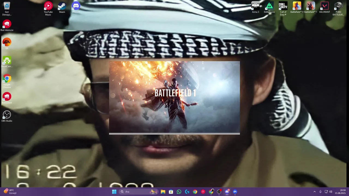Switch to Discord in the taskbar

(227, 192)
